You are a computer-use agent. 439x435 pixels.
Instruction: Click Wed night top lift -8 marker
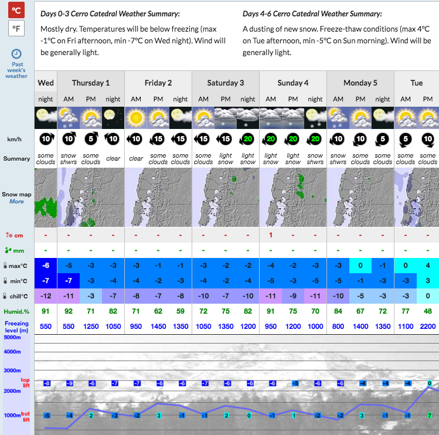[x=47, y=383]
